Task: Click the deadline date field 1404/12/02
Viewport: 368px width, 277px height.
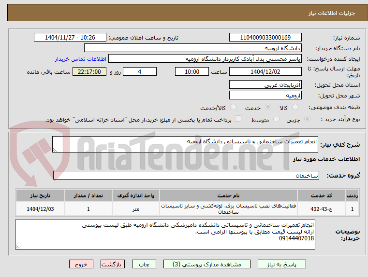Action: (265, 71)
